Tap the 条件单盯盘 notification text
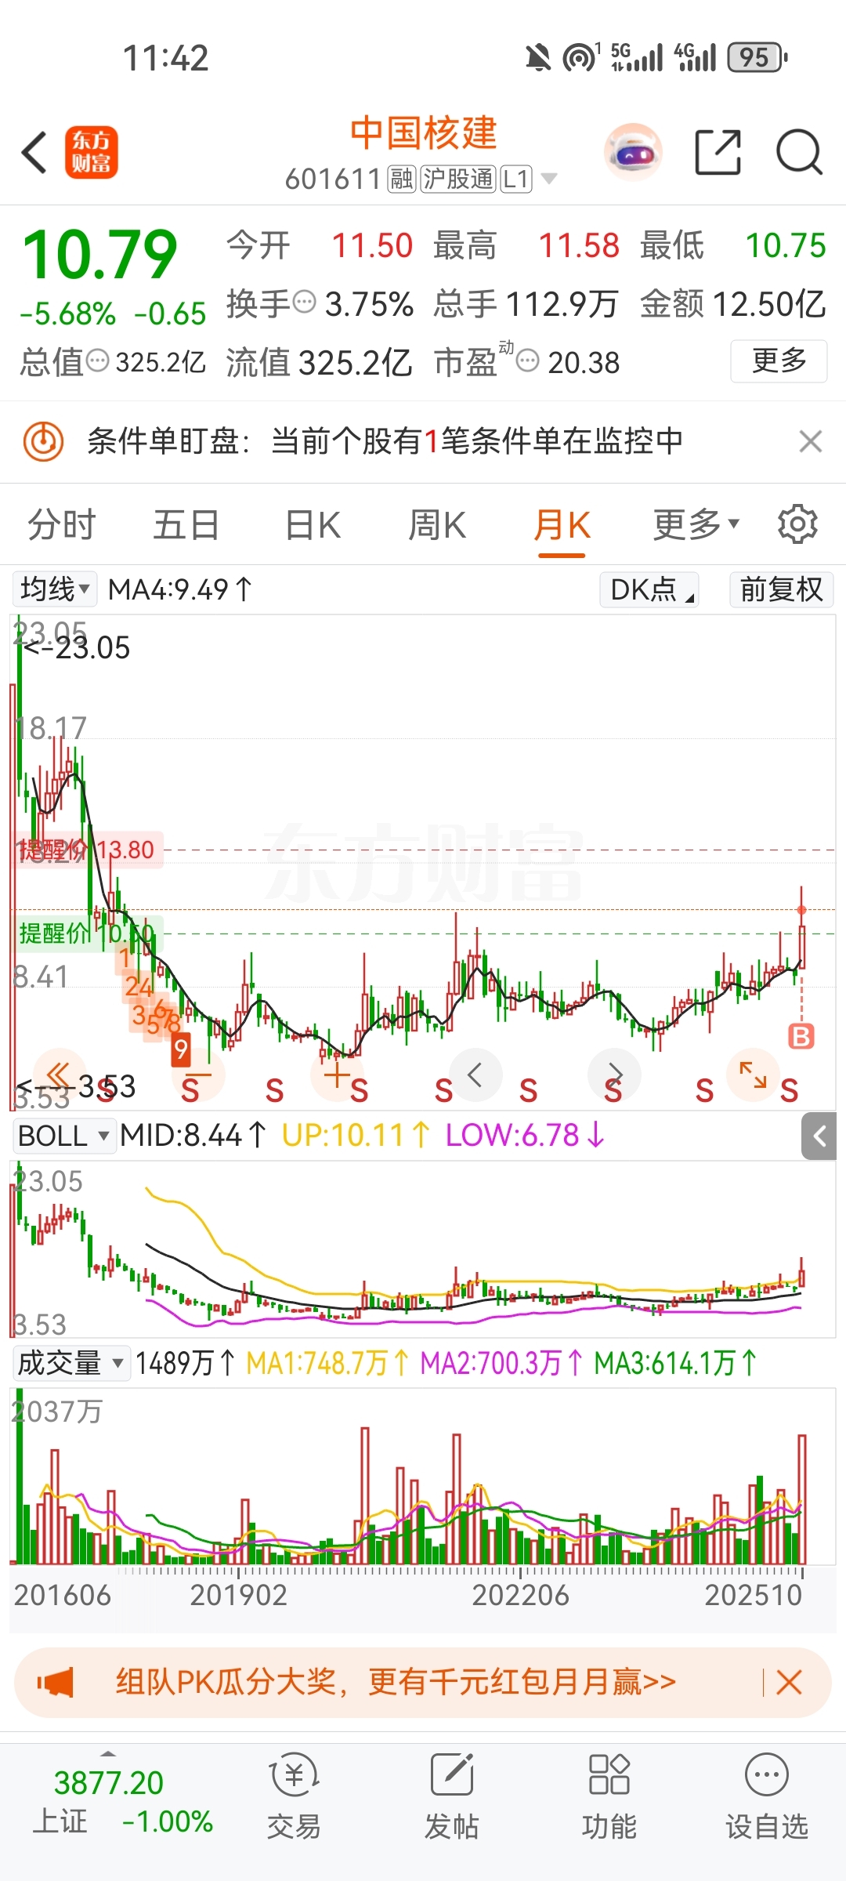 pos(385,441)
